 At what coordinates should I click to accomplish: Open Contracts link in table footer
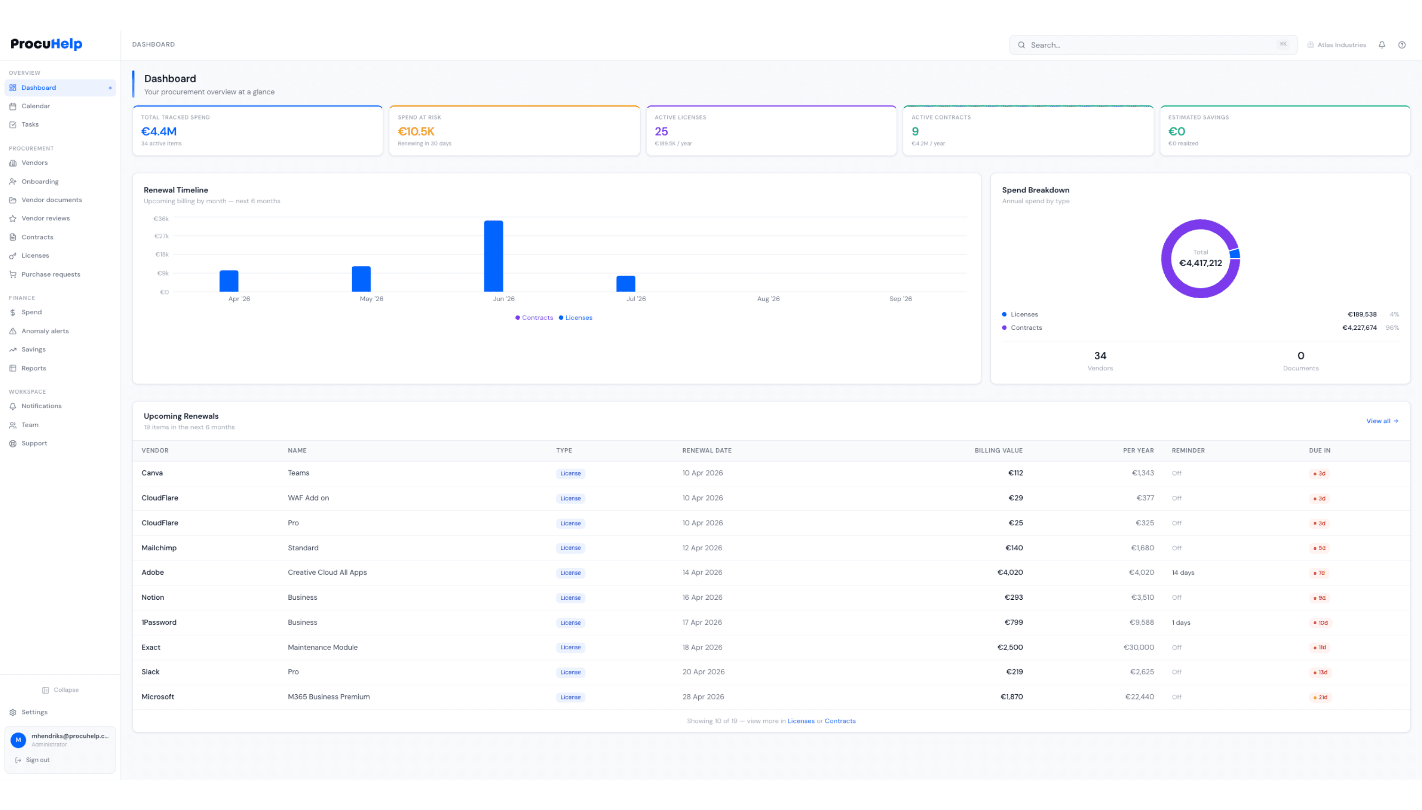coord(840,721)
